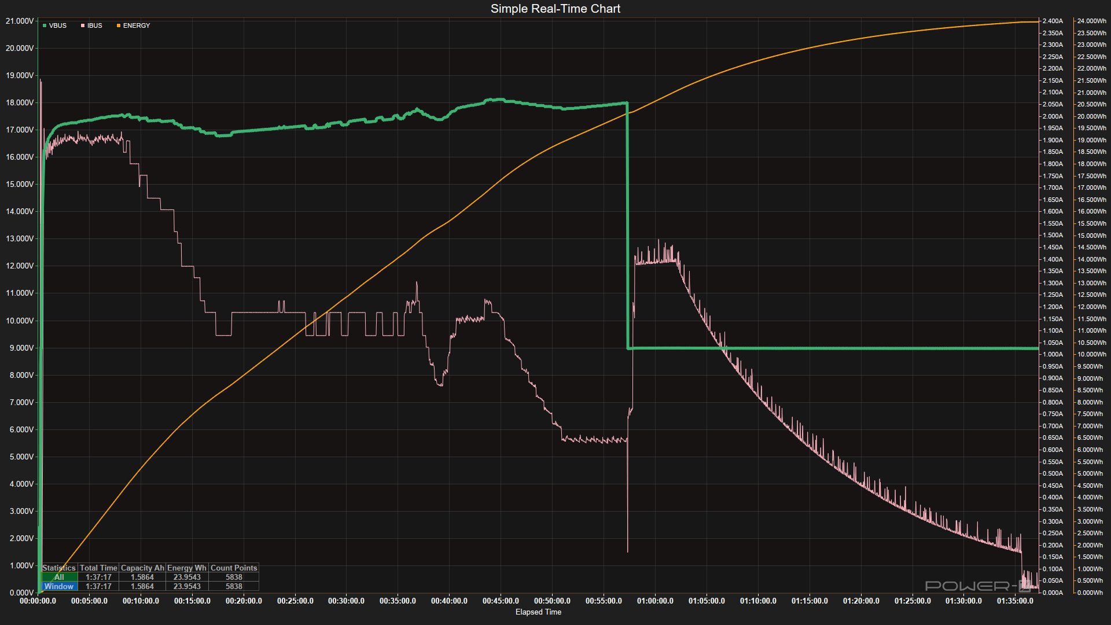Screen dimensions: 1111x625
Task: Click the orange ENERGY legend color swatch
Action: point(119,25)
